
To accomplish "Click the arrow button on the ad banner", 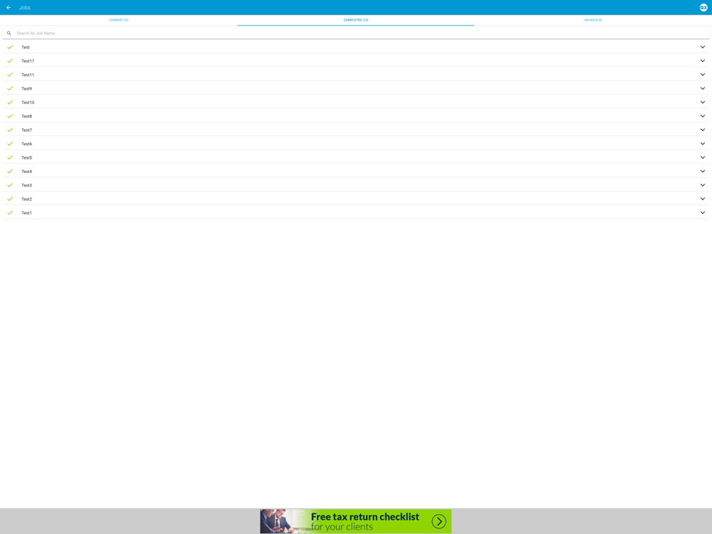I will coord(439,521).
